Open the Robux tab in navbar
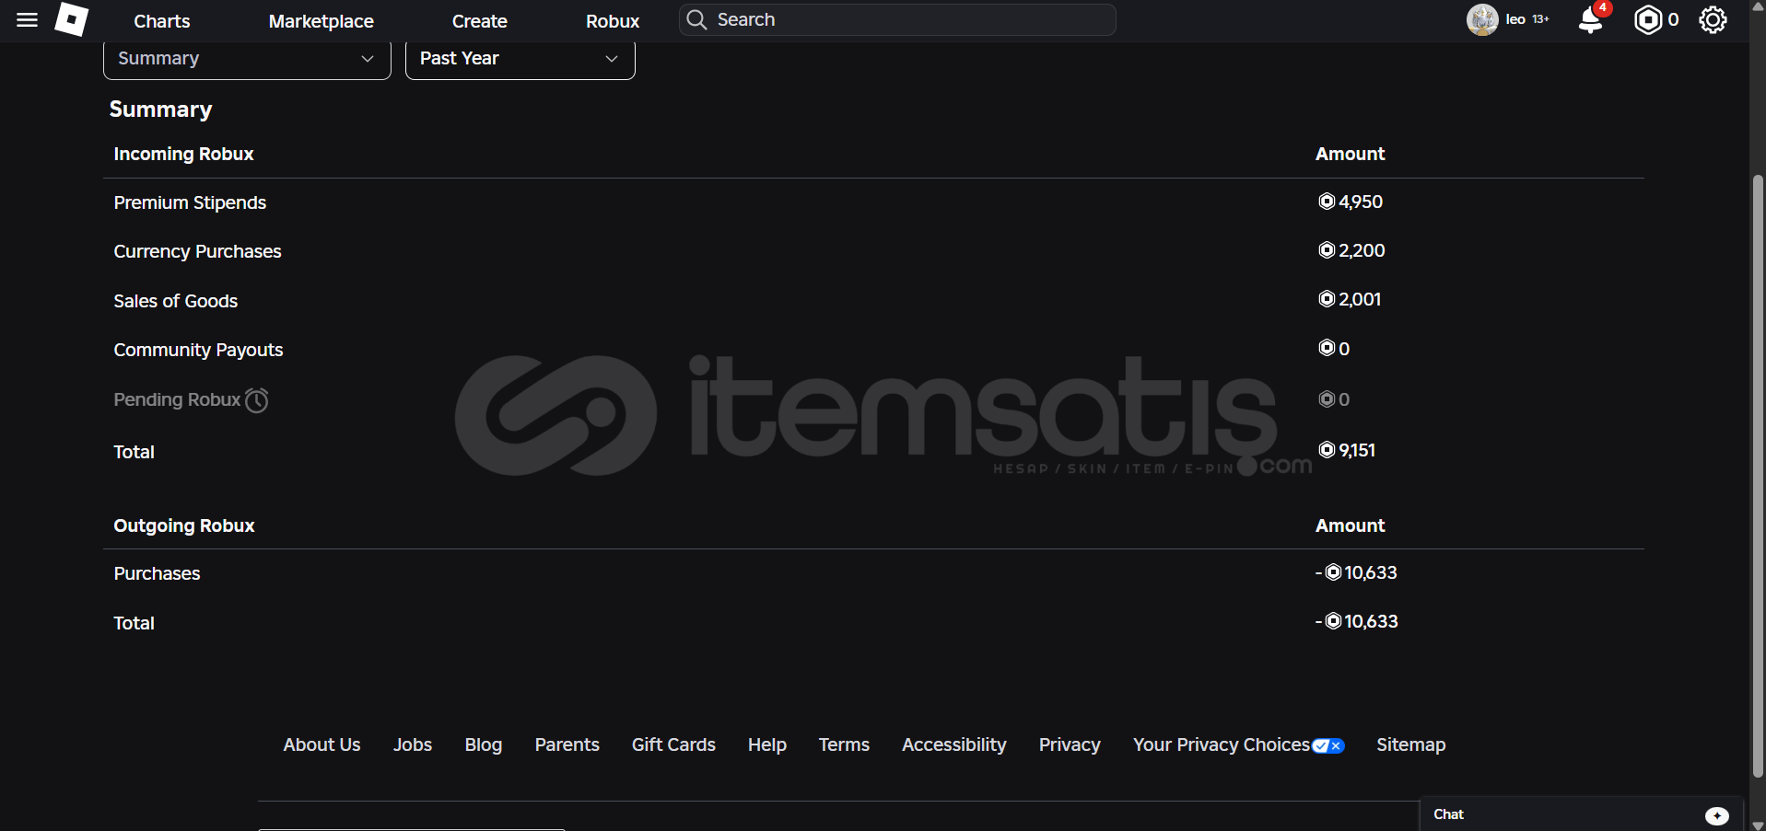 613,21
